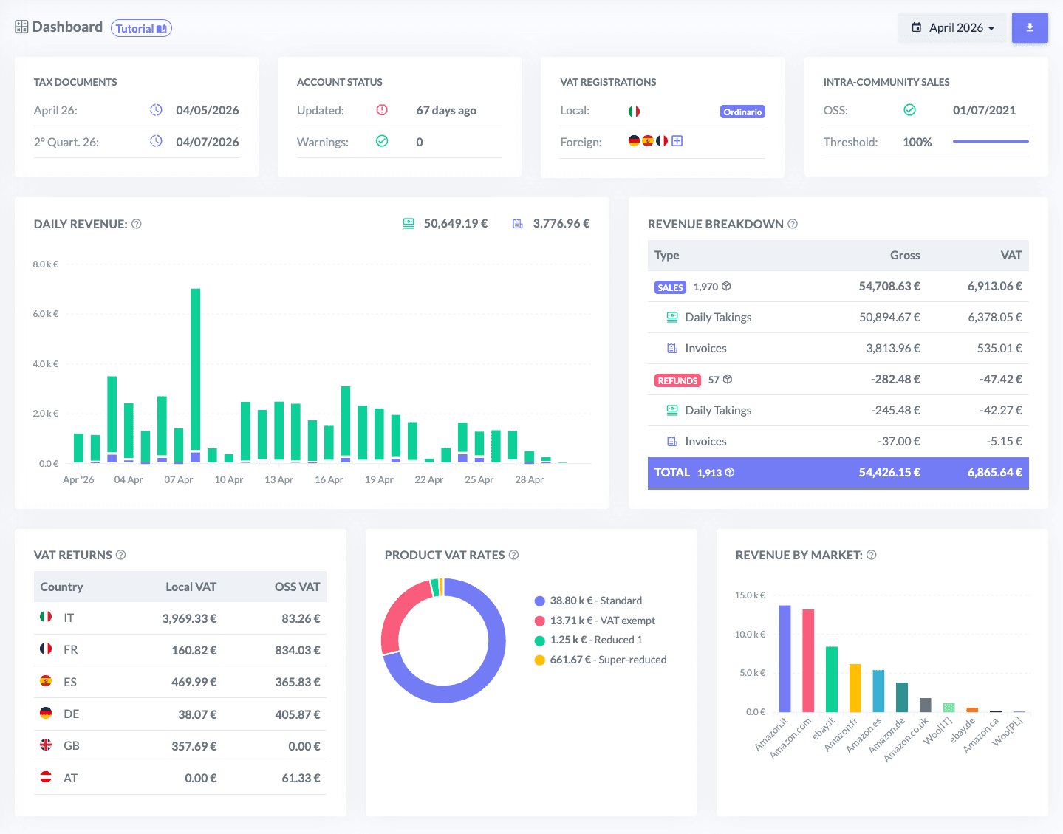Click the blue download button
1063x834 pixels.
[x=1030, y=27]
